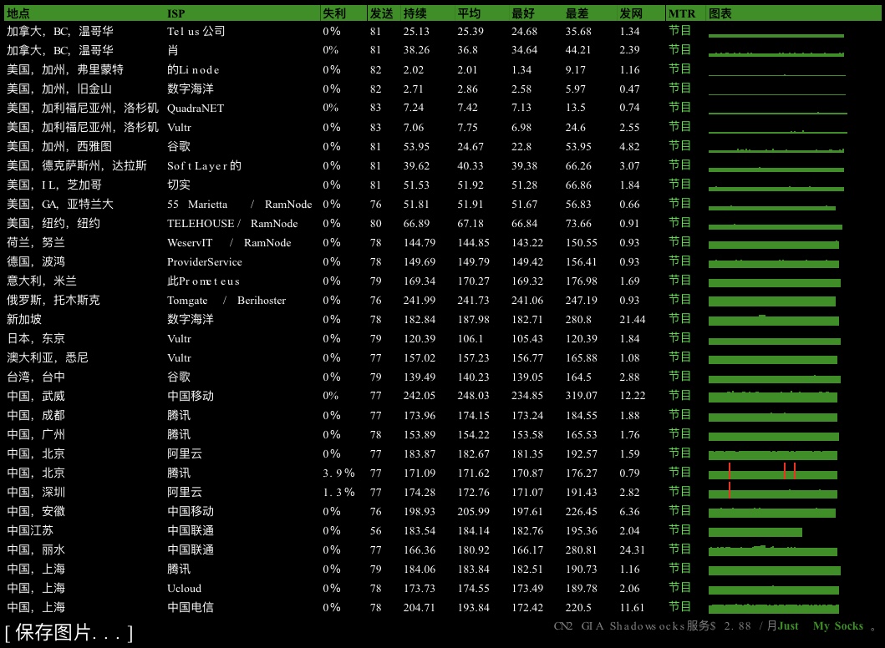
Task: Click the 持续 column header
Action: [x=415, y=13]
